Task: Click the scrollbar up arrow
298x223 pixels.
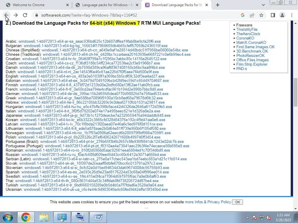Action: pos(296,23)
